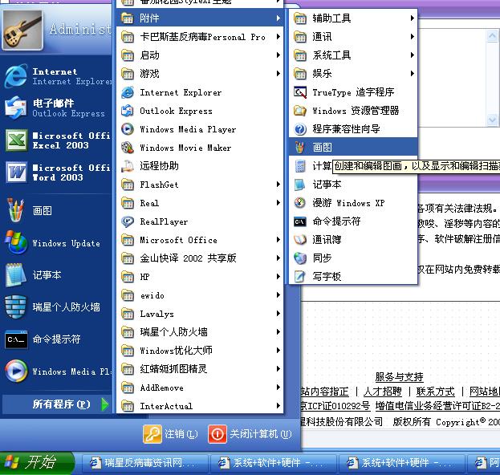The width and height of the screenshot is (500, 475).
Task: Open Windows优化大师 program folder
Action: click(200, 351)
